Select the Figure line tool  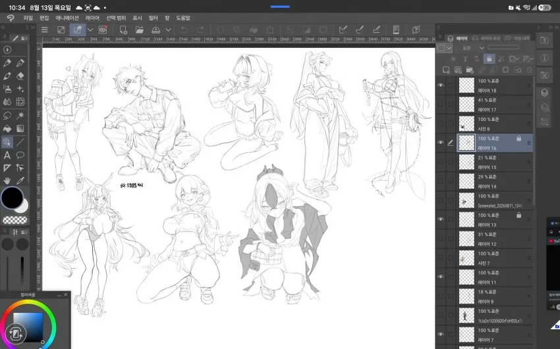(20, 142)
